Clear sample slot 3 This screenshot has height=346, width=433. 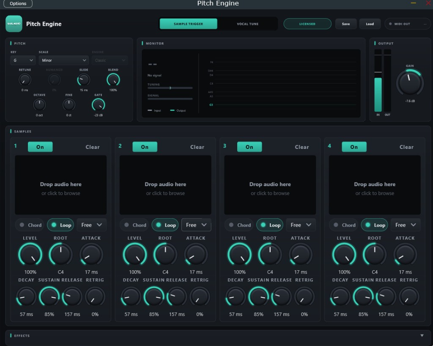click(301, 147)
